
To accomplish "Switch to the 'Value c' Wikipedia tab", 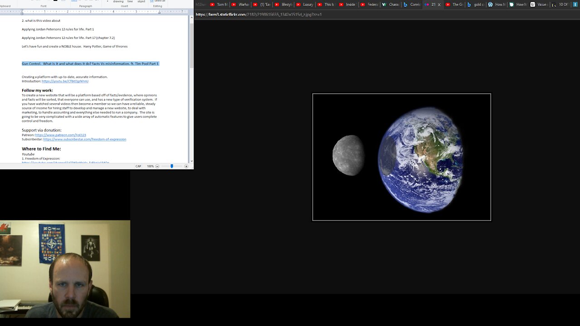I will 539,5.
